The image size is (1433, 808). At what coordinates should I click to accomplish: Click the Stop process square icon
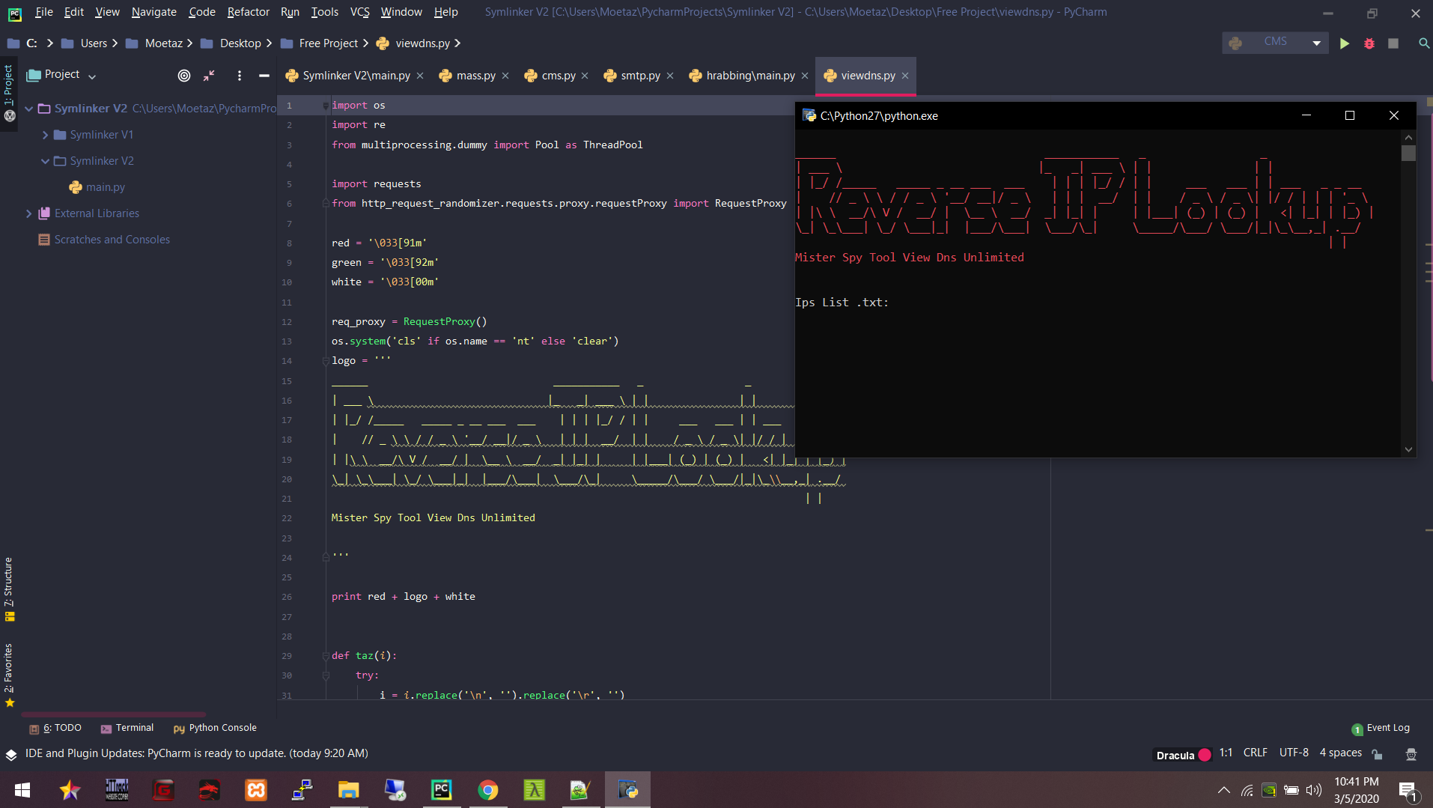1393,43
